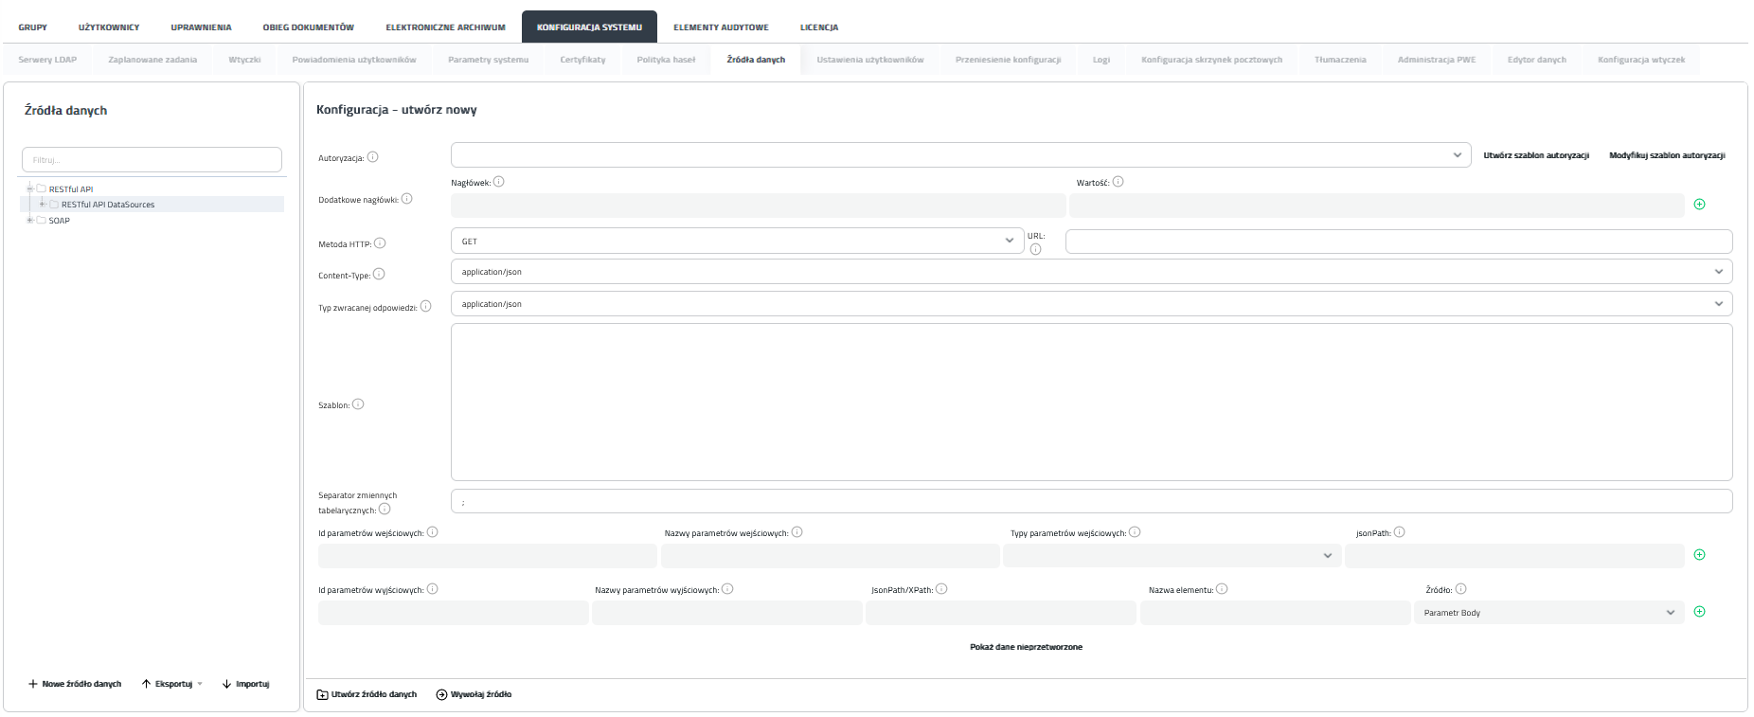Viewport: 1754px width, 717px height.
Task: Open Typy parametrów wejściowych dropdown
Action: pyautogui.click(x=1172, y=556)
